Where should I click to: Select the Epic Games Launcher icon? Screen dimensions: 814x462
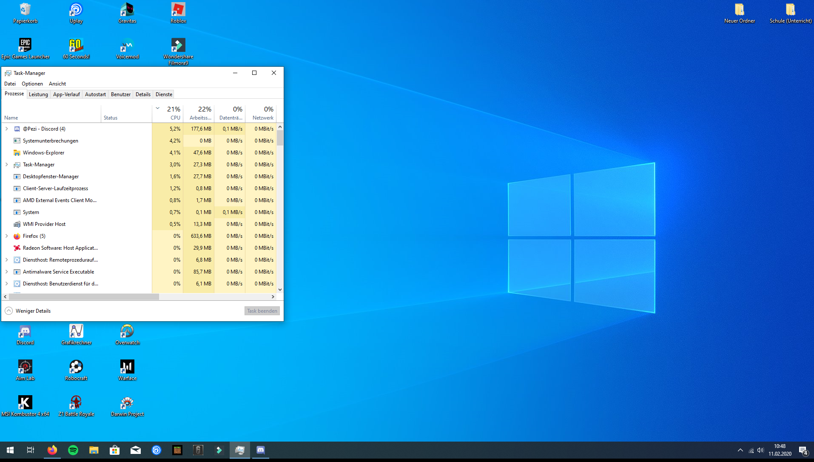(x=25, y=49)
